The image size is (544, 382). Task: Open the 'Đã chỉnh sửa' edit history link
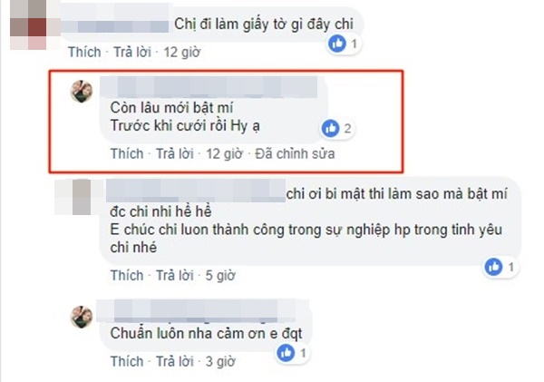(295, 153)
